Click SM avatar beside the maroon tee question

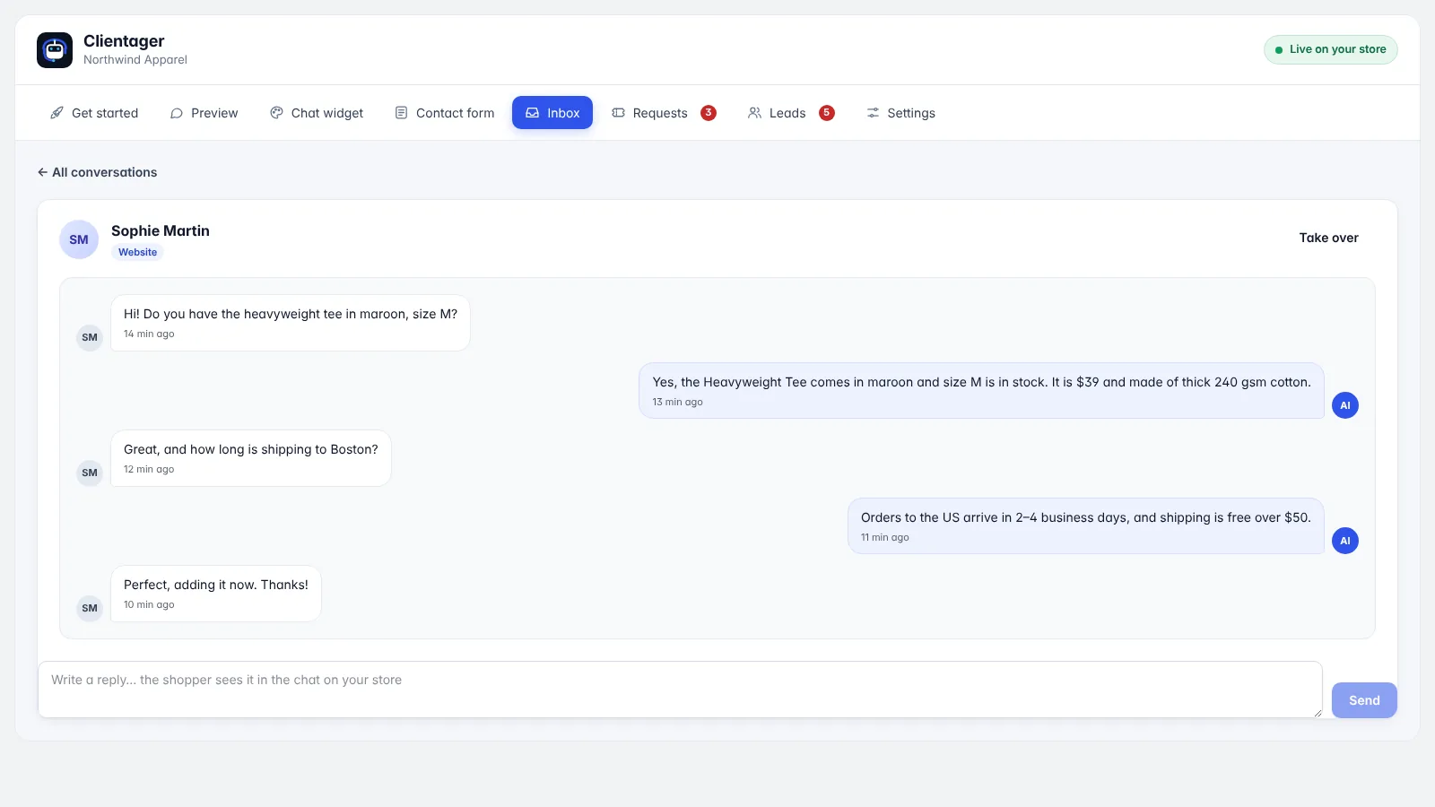coord(90,337)
